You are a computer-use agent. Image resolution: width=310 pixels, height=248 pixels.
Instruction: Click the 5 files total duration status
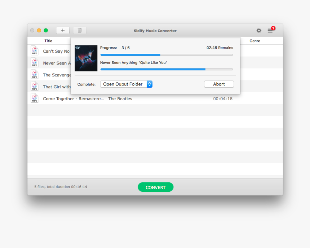point(61,187)
